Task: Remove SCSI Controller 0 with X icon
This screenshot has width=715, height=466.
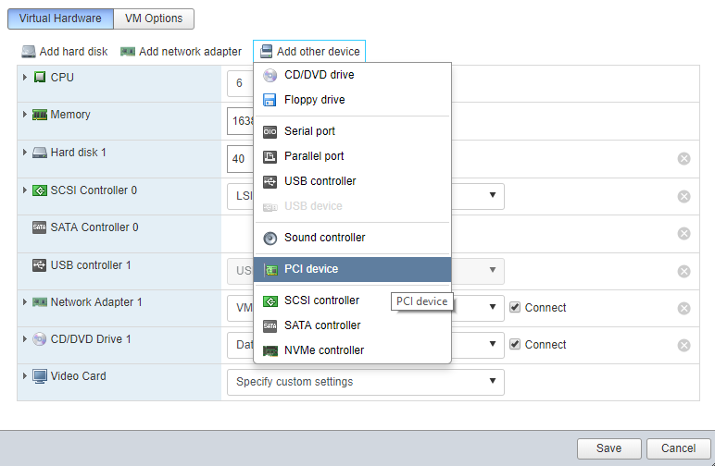Action: coord(684,196)
